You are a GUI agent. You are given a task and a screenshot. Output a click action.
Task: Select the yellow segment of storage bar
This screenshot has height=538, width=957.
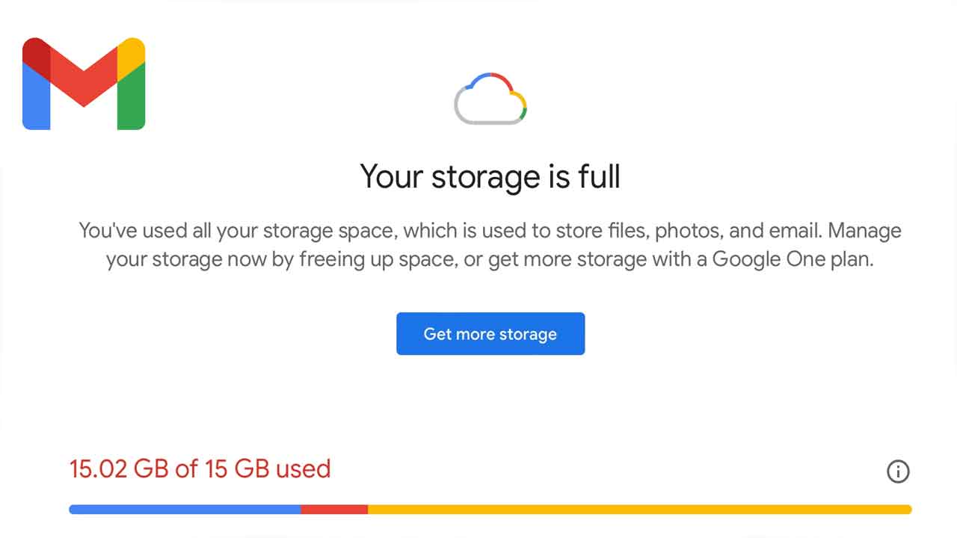(639, 510)
